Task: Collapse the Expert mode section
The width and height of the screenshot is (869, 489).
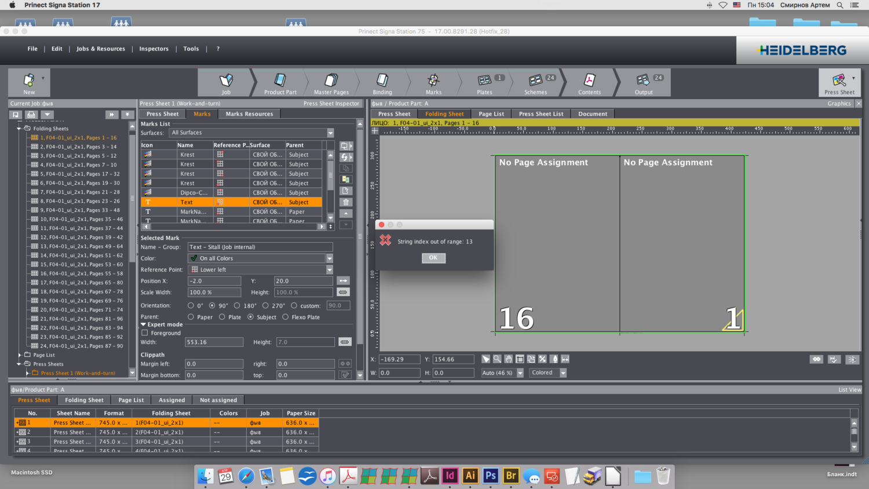Action: pos(143,324)
